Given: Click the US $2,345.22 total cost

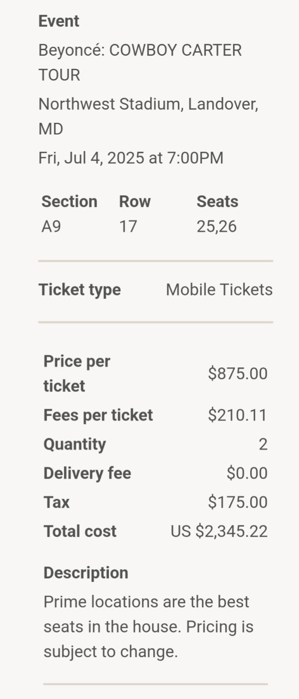Looking at the screenshot, I should (x=219, y=532).
